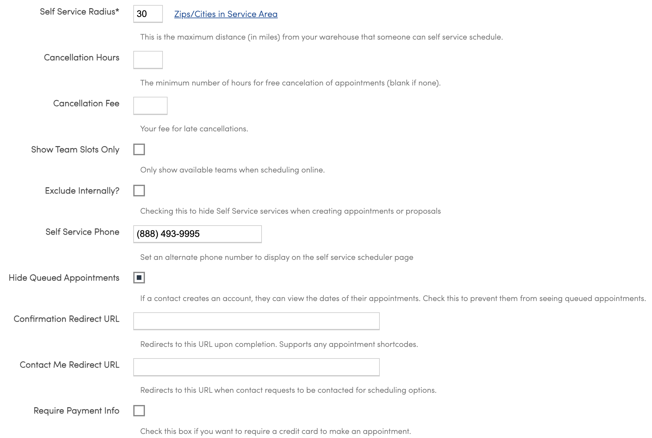Click the Hide Queued Appointments label
The image size is (652, 438).
(64, 278)
